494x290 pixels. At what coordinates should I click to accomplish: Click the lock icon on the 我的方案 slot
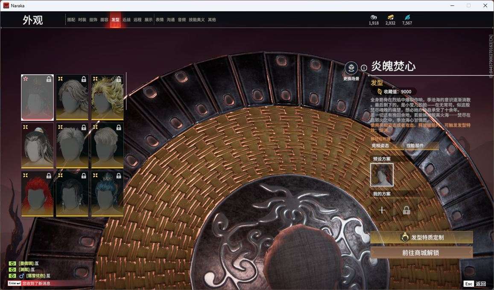coord(406,209)
